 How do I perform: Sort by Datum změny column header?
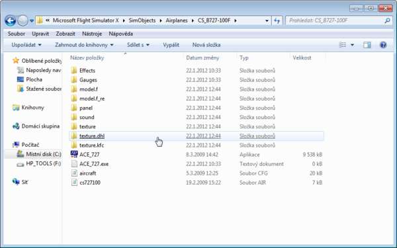[x=202, y=58]
